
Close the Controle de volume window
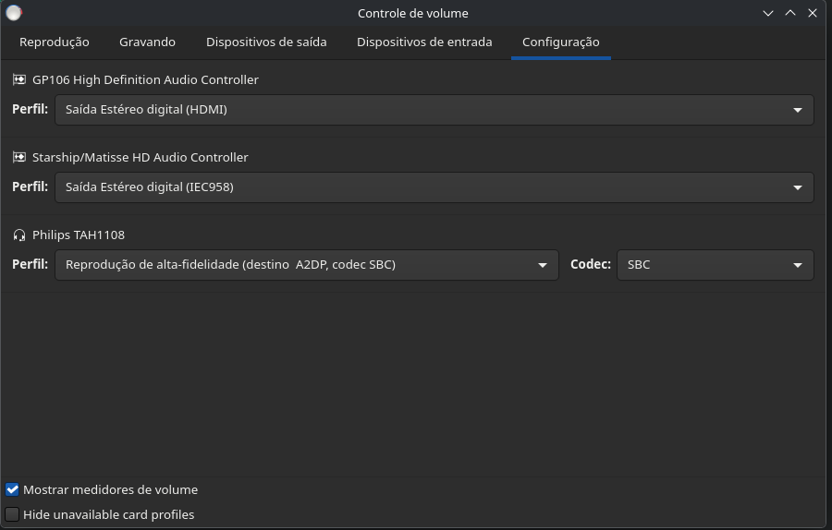point(813,13)
